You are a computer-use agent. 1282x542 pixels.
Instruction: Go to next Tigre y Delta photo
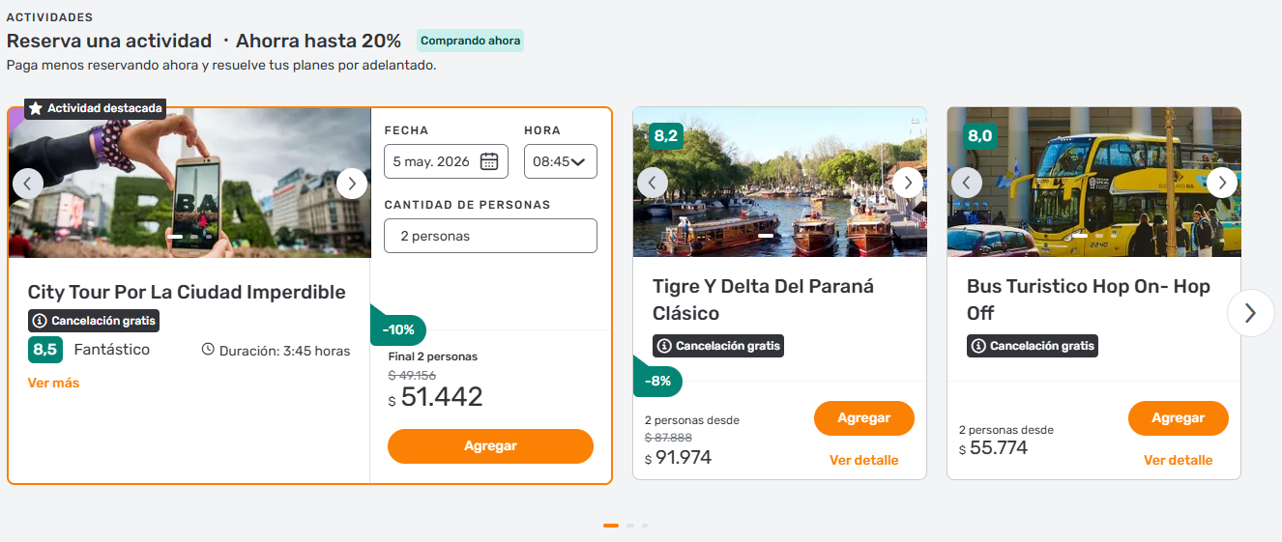coord(907,183)
